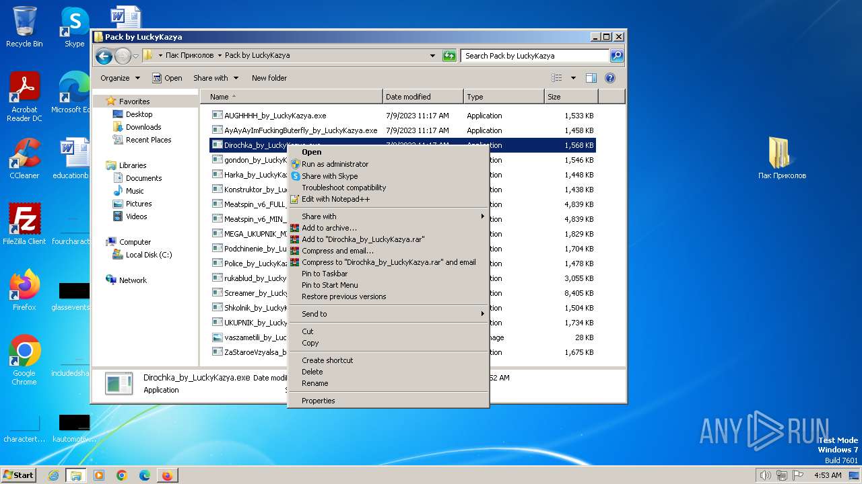Open Skype desktop icon
862x484 pixels.
[x=74, y=27]
